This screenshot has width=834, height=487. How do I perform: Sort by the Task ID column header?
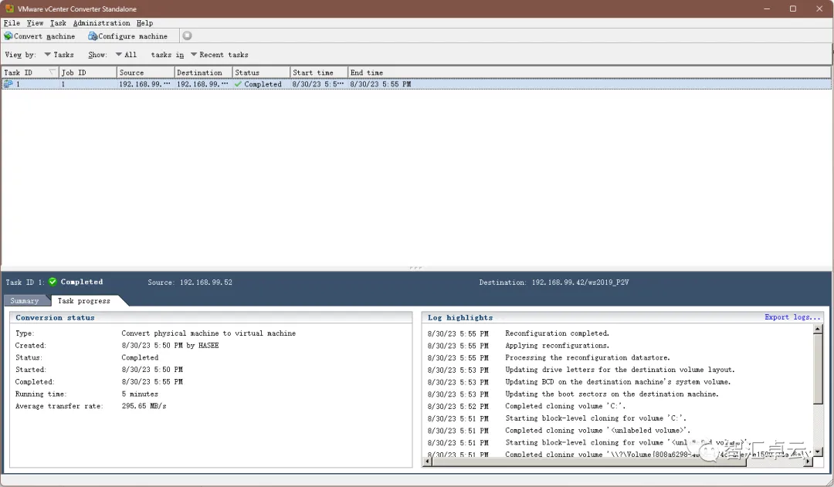click(x=30, y=73)
